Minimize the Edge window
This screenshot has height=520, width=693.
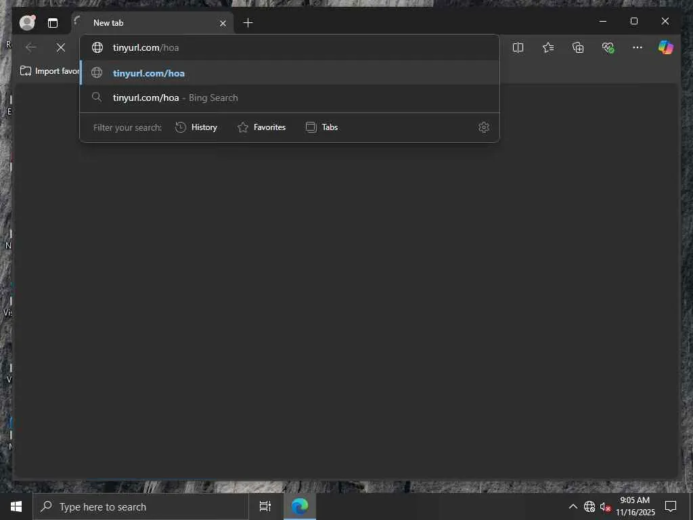603,21
